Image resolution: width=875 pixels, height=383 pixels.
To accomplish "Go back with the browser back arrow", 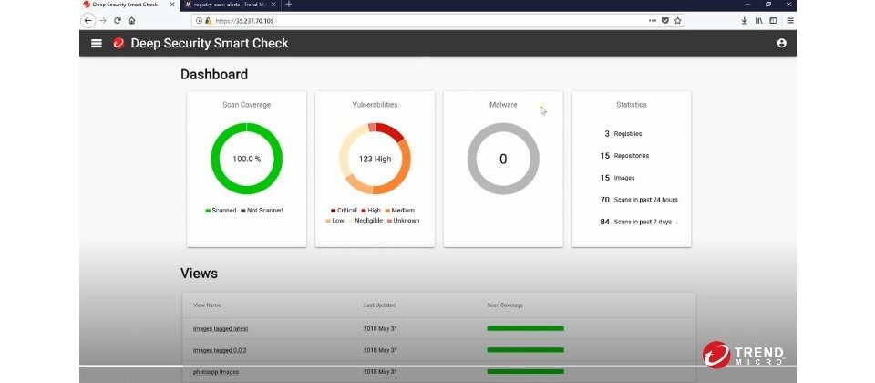I will [88, 21].
